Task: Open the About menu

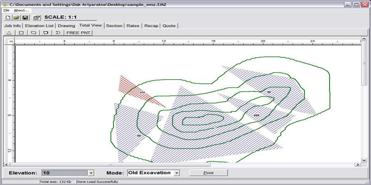Action: [x=21, y=10]
